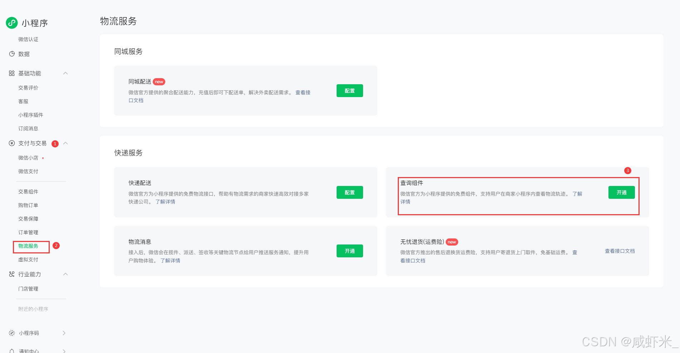Click the new badge beside 无忧退货
Screen dimensions: 680x353
coord(452,242)
